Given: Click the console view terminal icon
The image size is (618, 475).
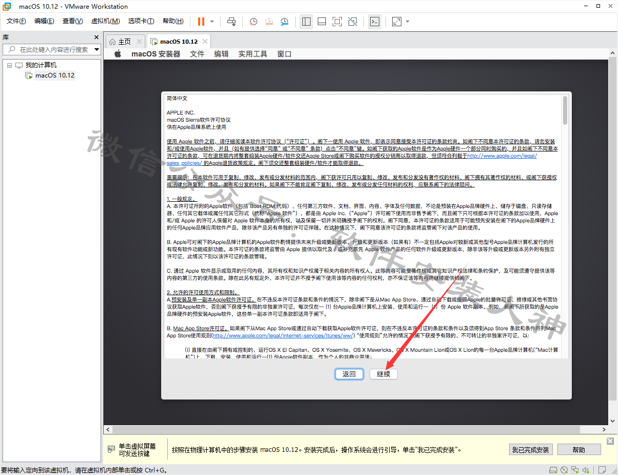Looking at the screenshot, I should coord(375,22).
